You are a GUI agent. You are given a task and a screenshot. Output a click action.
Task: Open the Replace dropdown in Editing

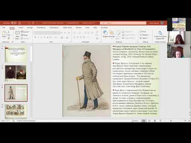pos(145,35)
